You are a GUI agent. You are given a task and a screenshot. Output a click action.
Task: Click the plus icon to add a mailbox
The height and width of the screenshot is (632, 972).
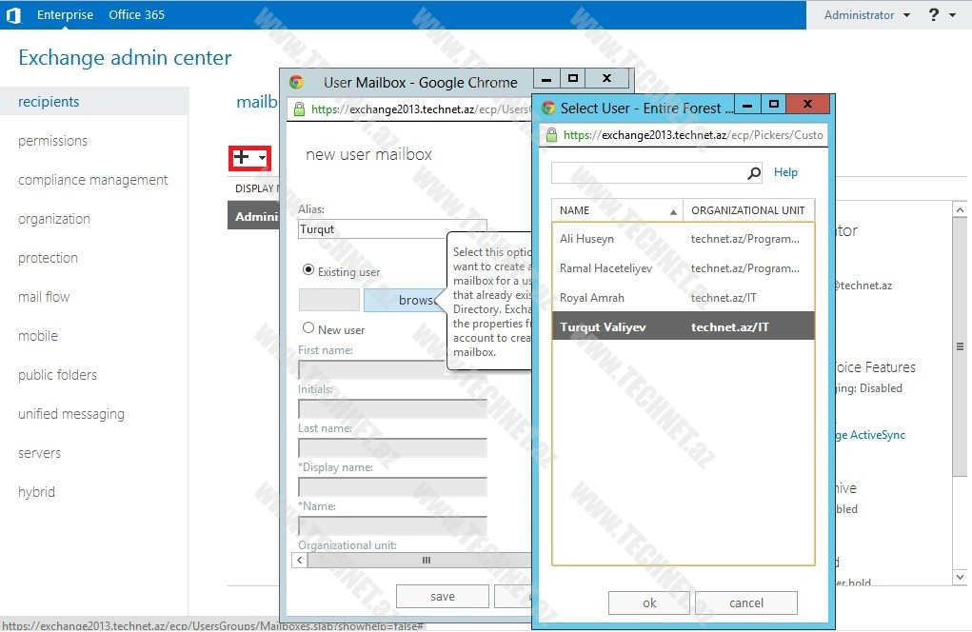point(242,158)
